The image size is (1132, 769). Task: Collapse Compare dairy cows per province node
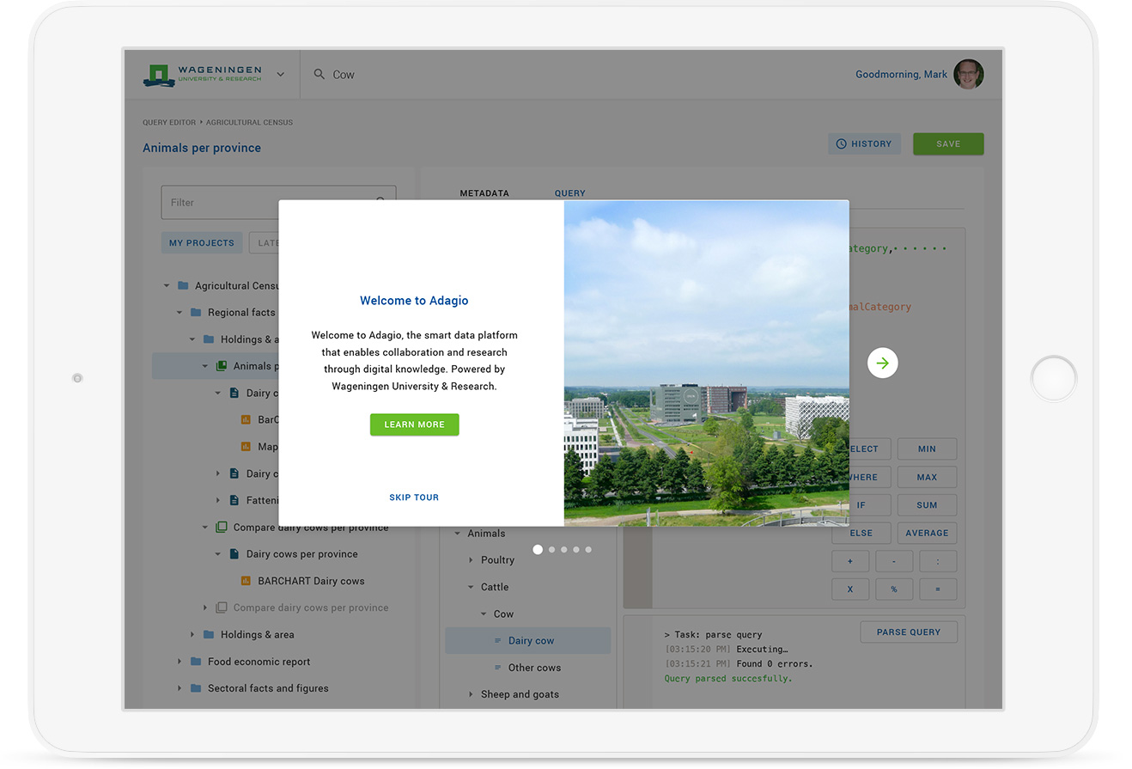click(205, 528)
